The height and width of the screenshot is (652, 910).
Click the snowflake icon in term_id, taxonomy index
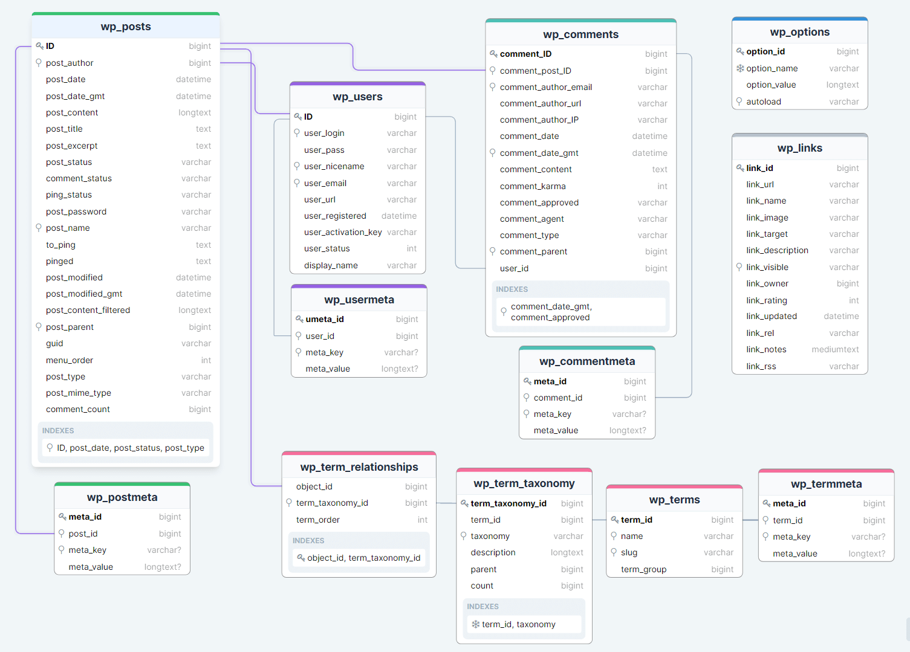click(x=475, y=624)
